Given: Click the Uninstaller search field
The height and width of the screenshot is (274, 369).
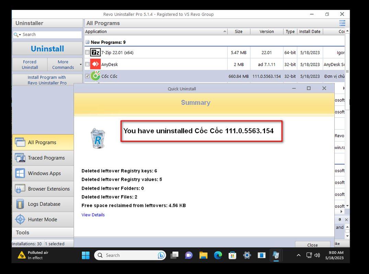Looking at the screenshot, I should 47,35.
